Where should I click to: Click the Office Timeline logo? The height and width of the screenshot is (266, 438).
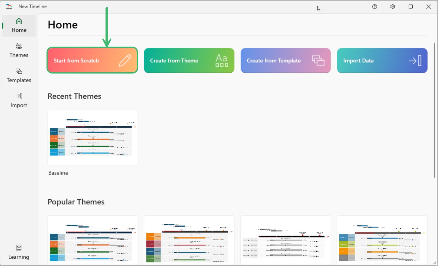tap(9, 6)
